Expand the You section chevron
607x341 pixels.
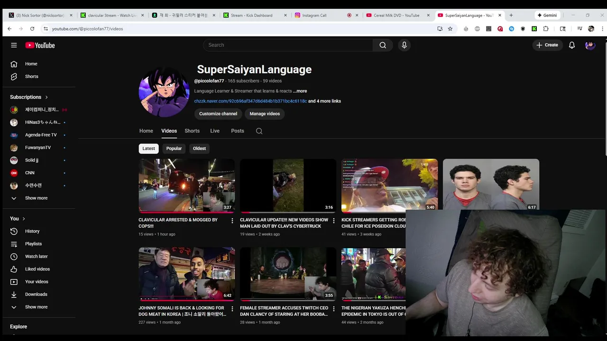24,219
